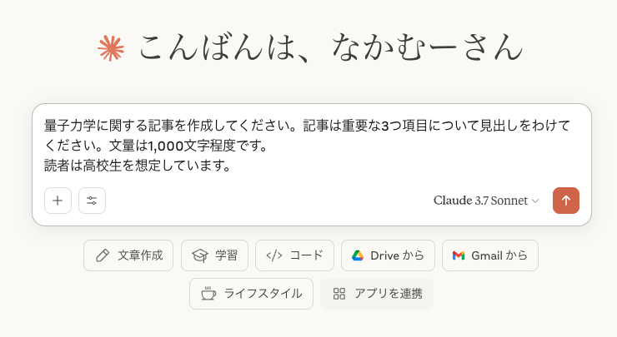Click the grid icon on アプリを連携
This screenshot has height=337, width=617.
[x=339, y=294]
